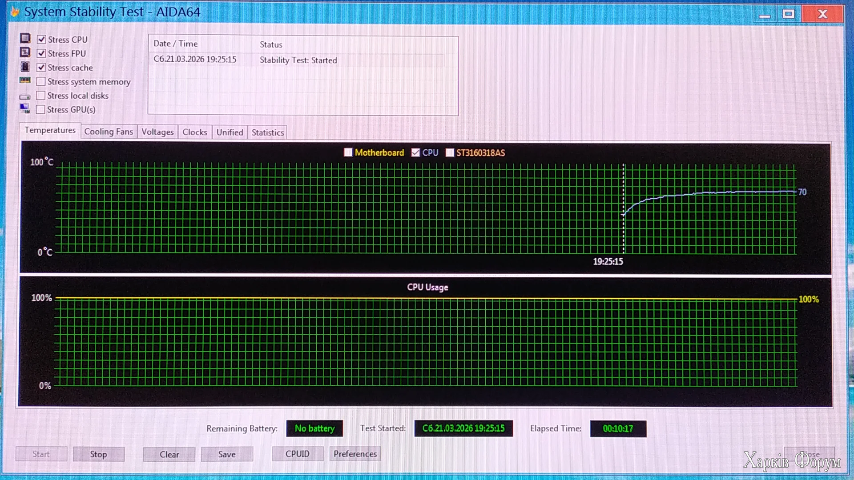Screen dimensions: 854x480
Task: Click the RAM module icon beside Stress system memory
Action: 25,80
